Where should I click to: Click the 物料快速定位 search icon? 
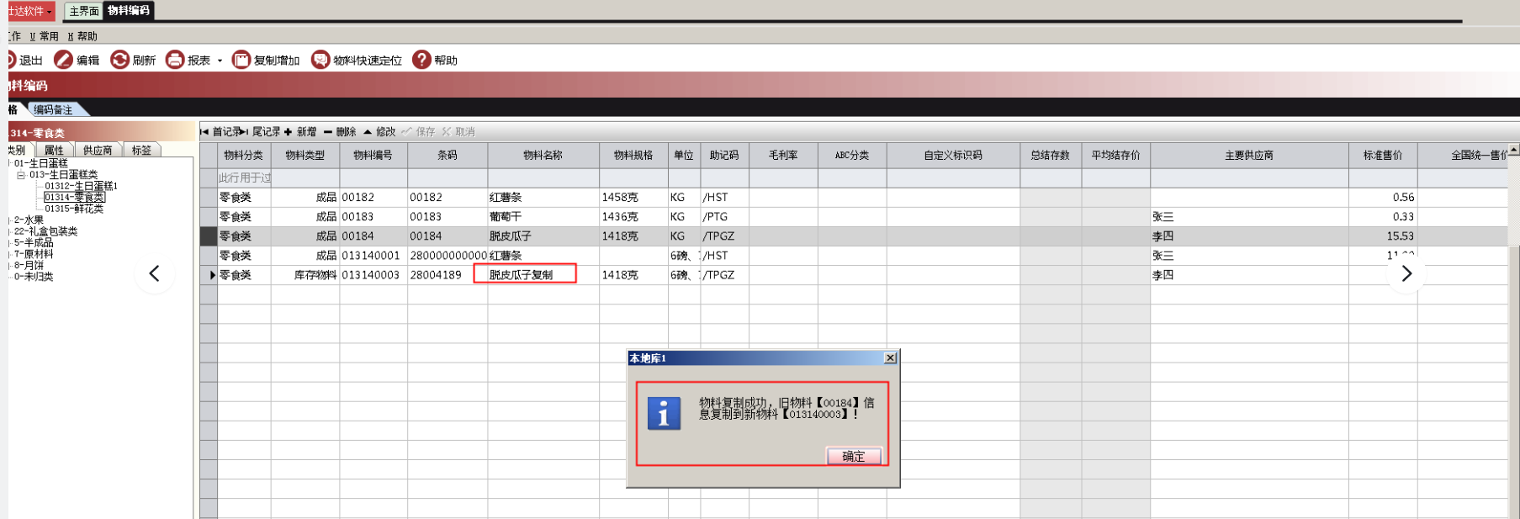(x=320, y=60)
